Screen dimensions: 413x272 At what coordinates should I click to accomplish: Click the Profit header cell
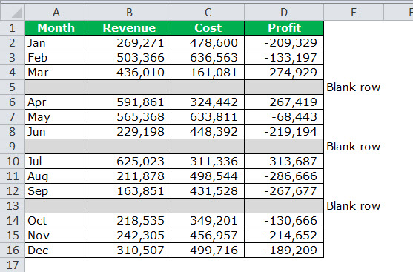[284, 28]
